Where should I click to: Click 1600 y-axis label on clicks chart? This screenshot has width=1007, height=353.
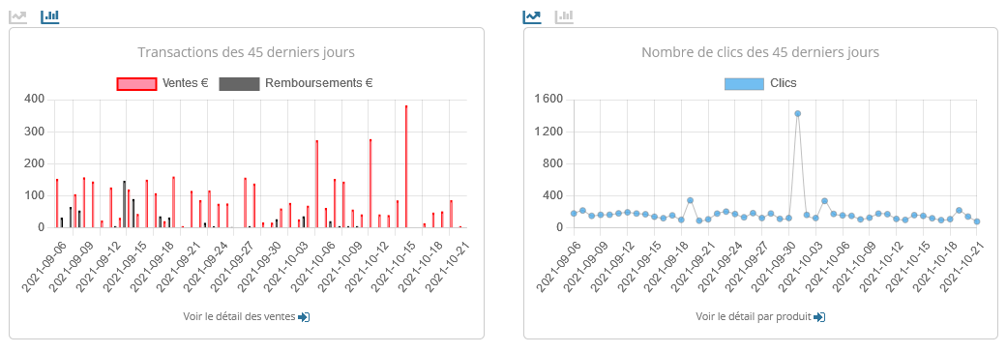(548, 100)
